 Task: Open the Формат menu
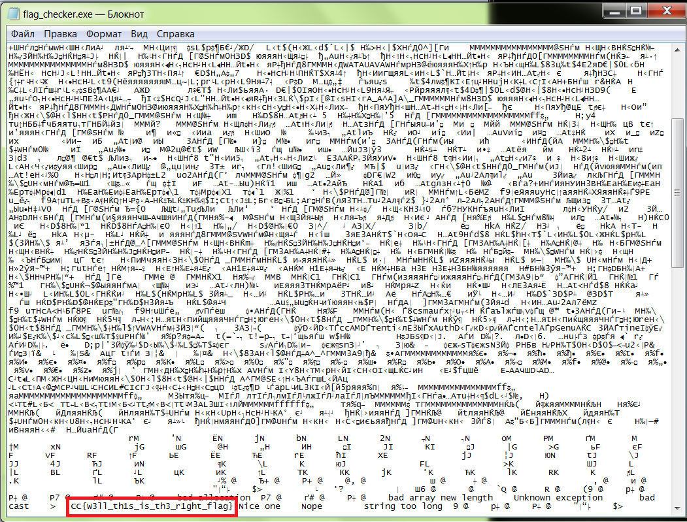coord(104,34)
